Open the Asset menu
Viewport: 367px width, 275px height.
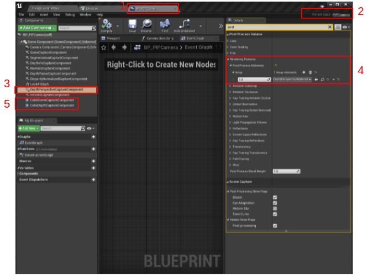pyautogui.click(x=44, y=14)
